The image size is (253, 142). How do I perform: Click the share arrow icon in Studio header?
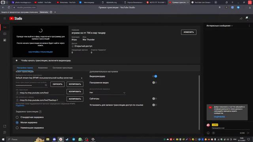click(x=241, y=19)
